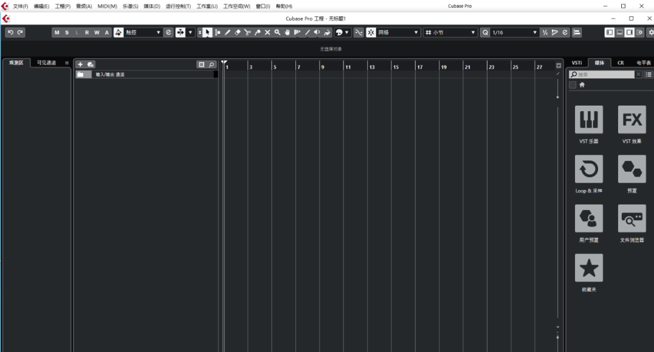Screen dimensions: 654x352
Task: Click the add track plus button
Action: pos(80,64)
